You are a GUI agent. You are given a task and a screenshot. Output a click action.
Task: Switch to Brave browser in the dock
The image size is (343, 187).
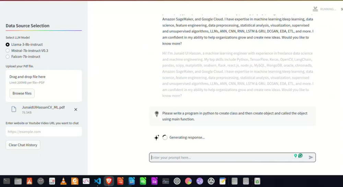tap(109, 181)
